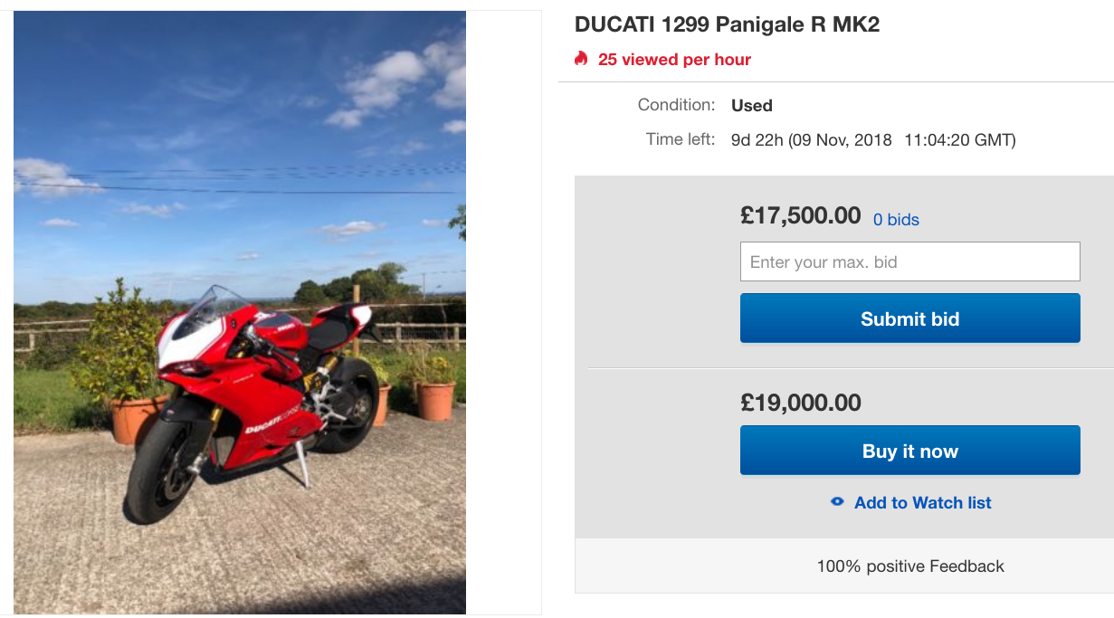Click the £19,000.00 buy-now price
The width and height of the screenshot is (1114, 618).
pos(801,403)
